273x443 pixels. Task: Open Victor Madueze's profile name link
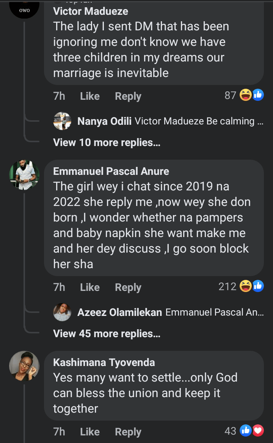[x=91, y=11]
